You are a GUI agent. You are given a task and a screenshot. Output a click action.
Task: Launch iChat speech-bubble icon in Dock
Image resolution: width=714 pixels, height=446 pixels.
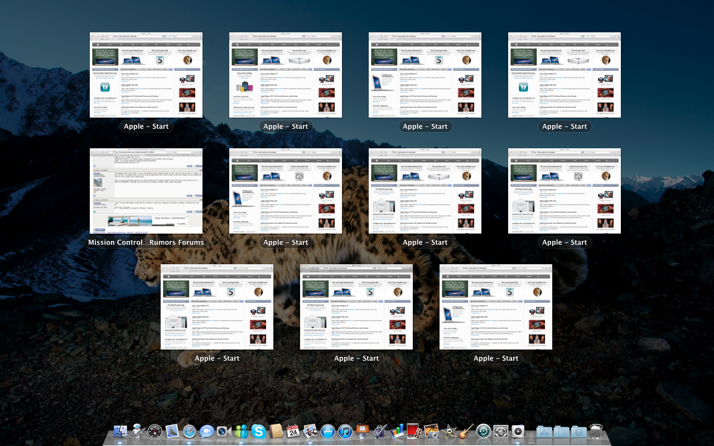click(207, 432)
